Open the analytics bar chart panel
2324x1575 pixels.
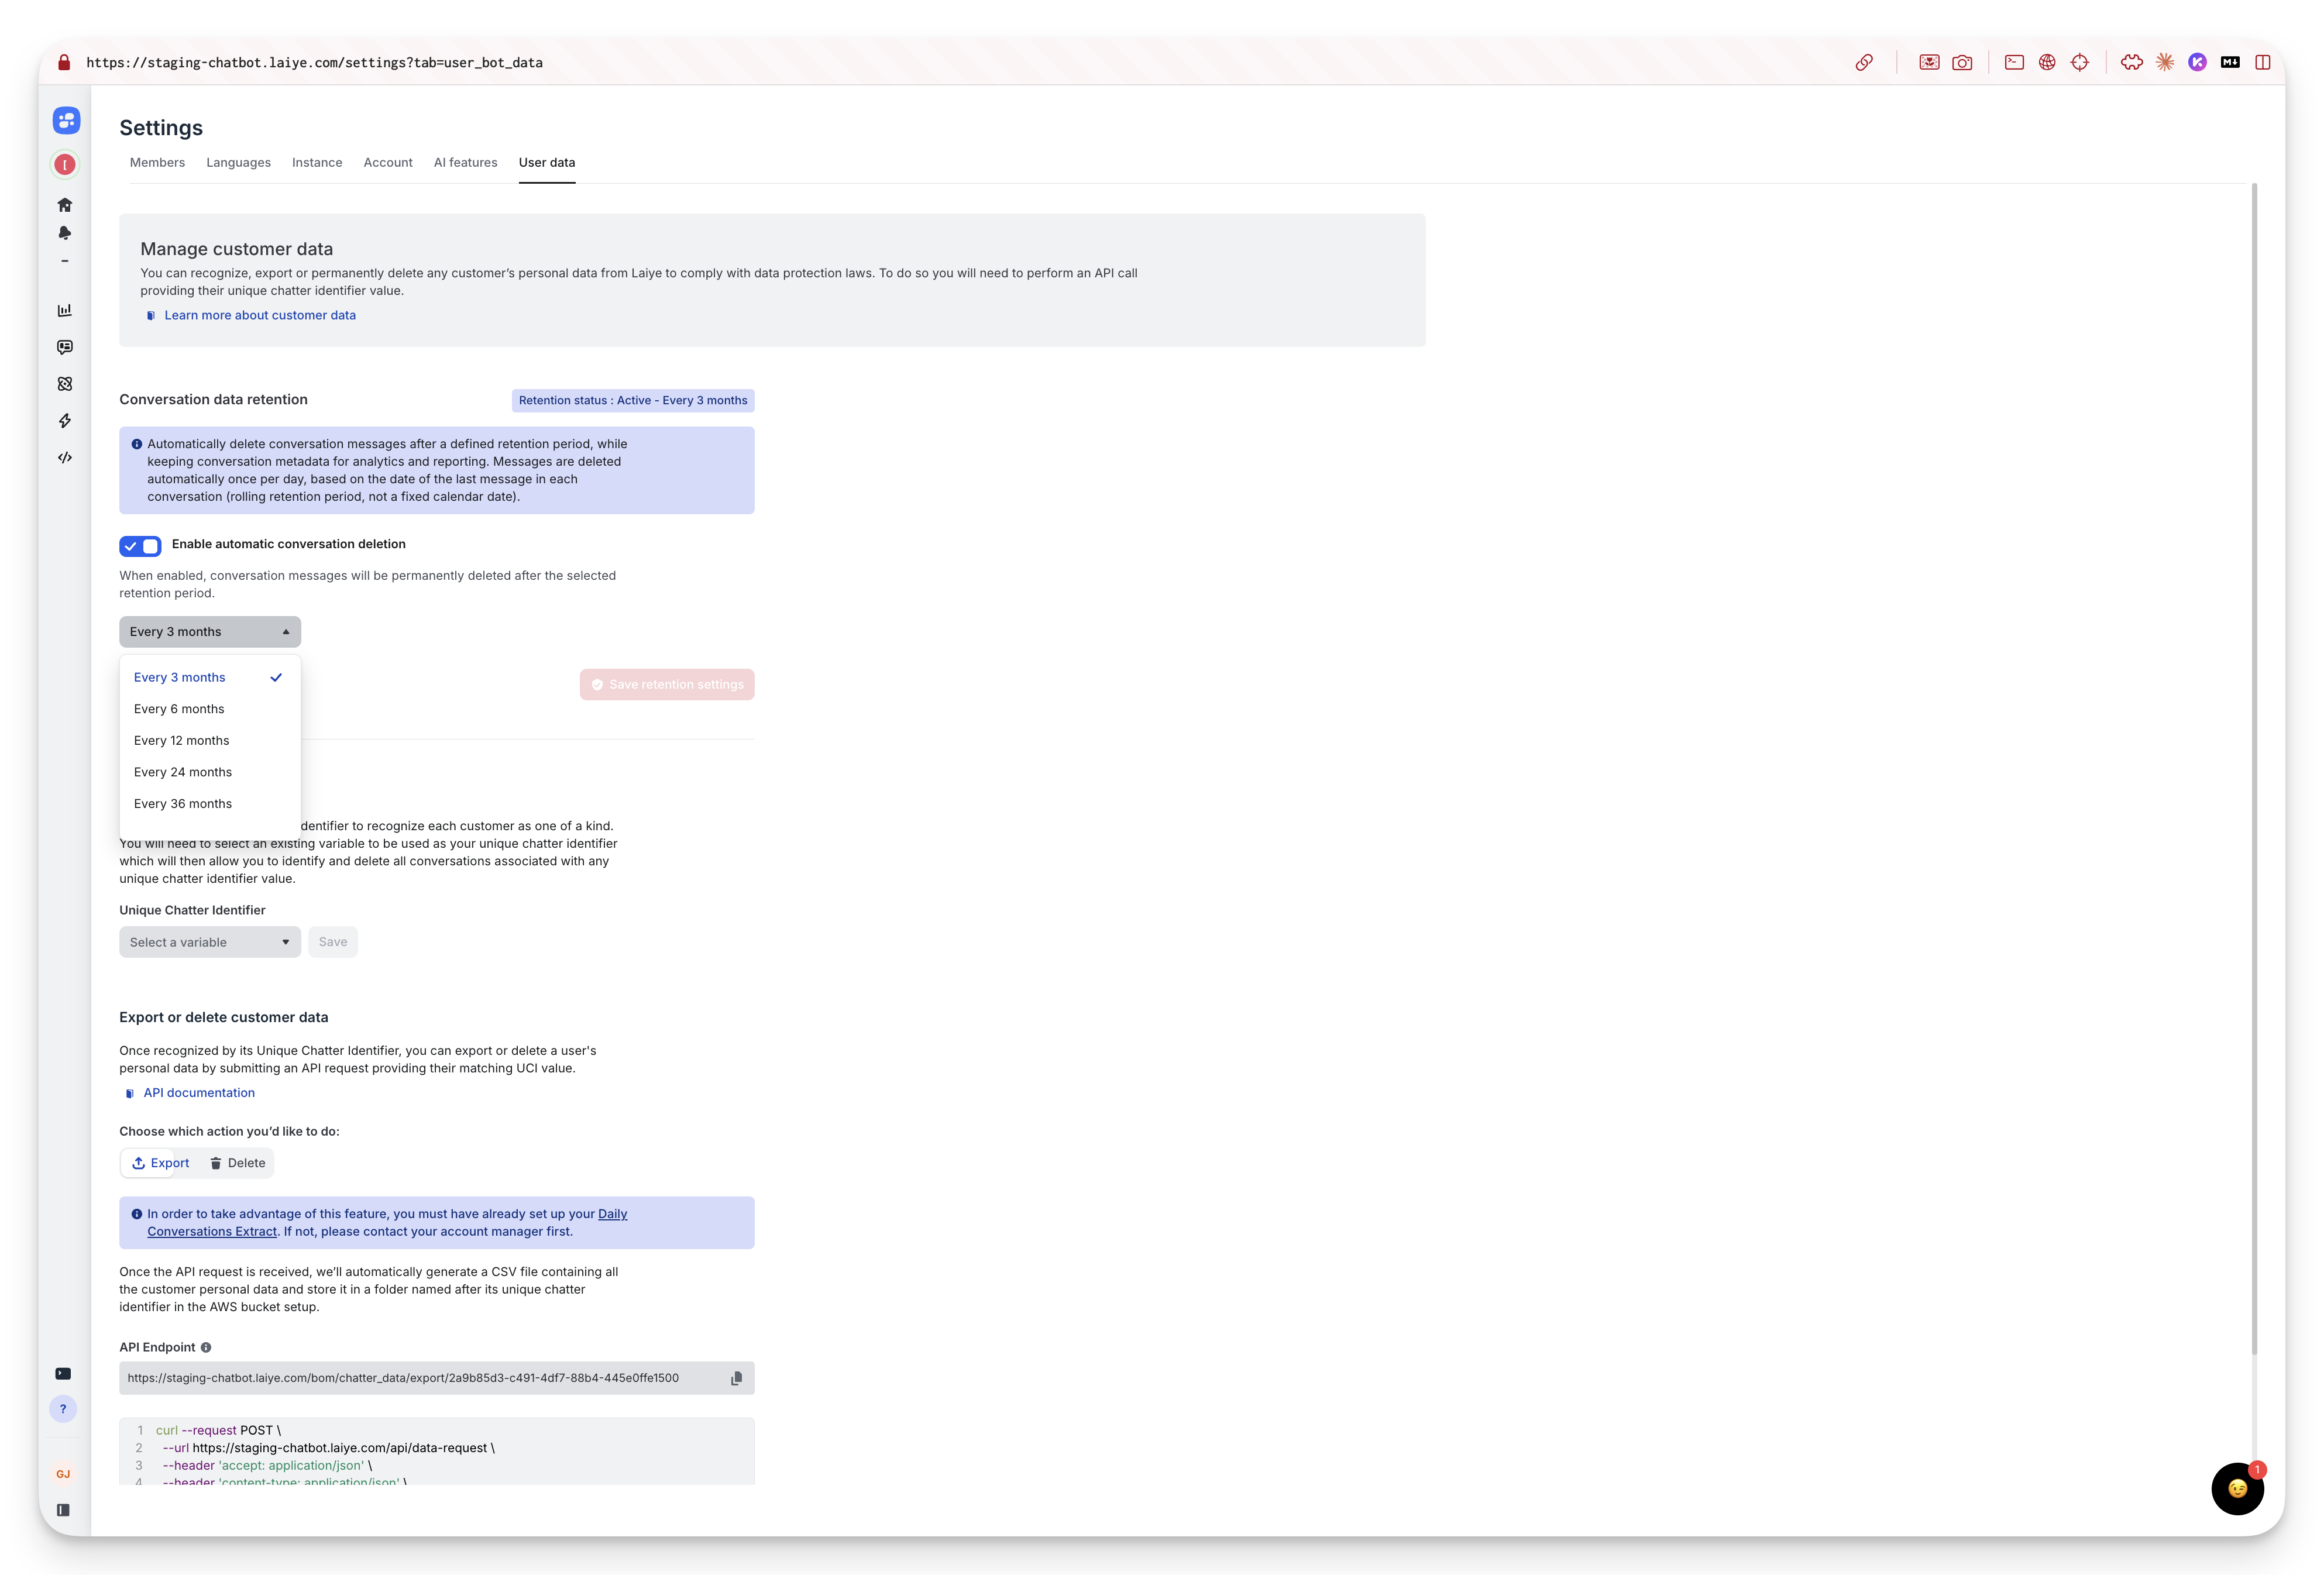coord(64,310)
